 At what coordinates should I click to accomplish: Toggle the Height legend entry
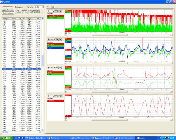tap(56, 74)
